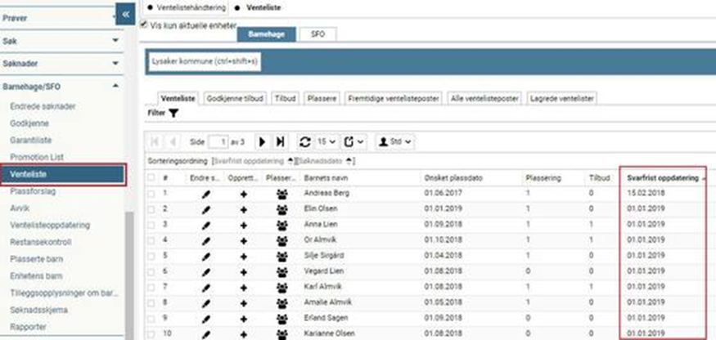Click the group placement icon for Anna Lien
Screen dimensions: 716x340
[282, 224]
